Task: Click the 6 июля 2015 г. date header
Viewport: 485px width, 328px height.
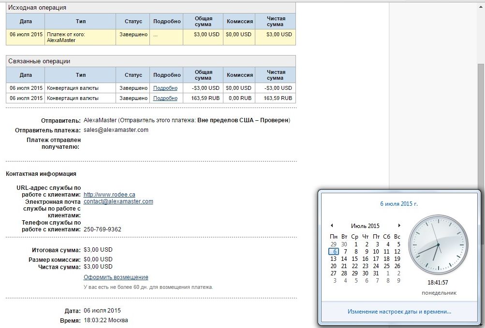Action: coord(399,204)
